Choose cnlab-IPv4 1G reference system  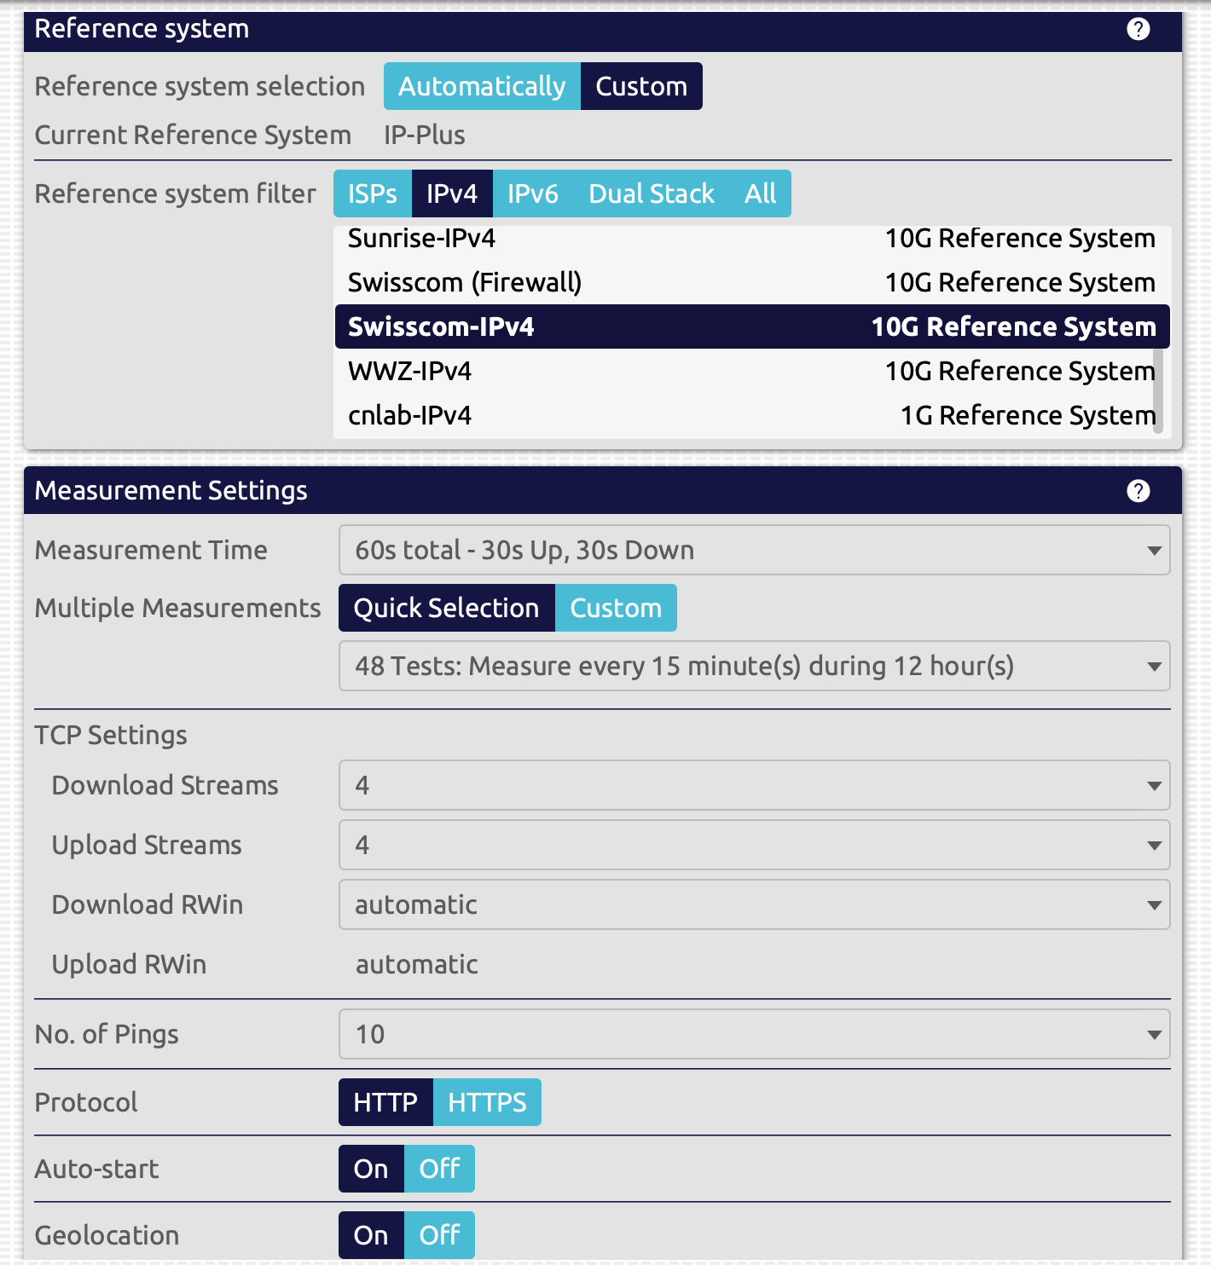point(750,416)
